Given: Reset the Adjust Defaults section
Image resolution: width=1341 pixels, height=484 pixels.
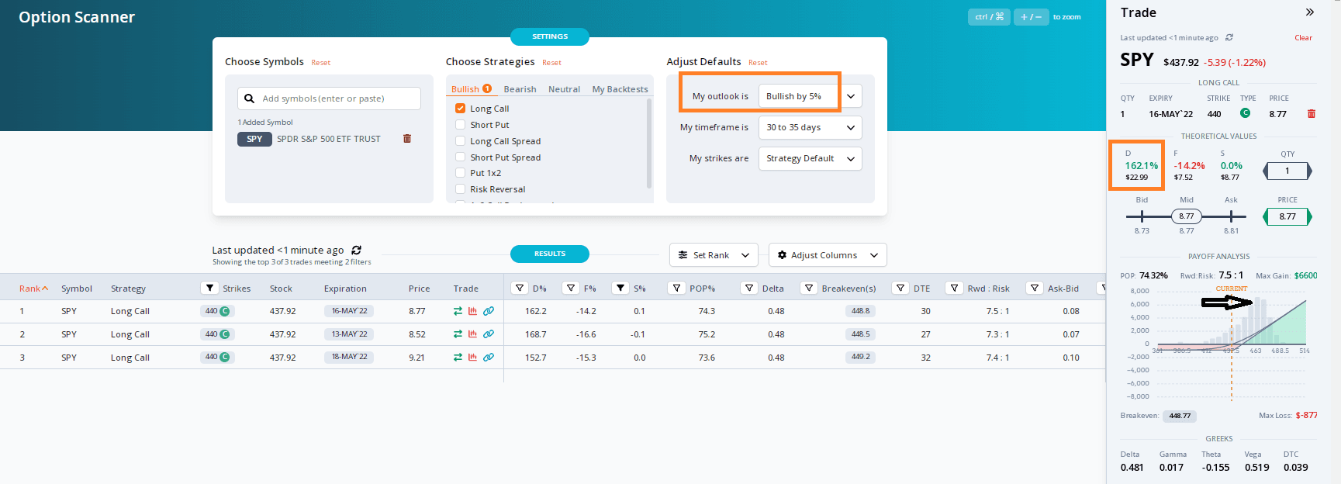Looking at the screenshot, I should pyautogui.click(x=758, y=63).
